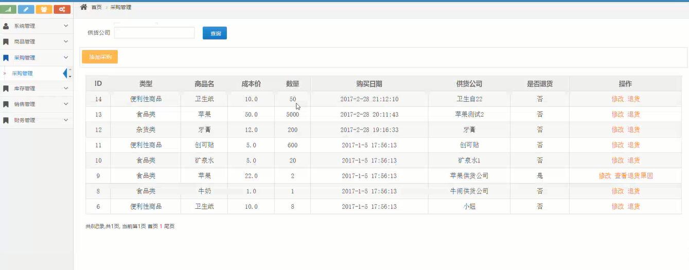Go to 首页 in the breadcrumb
This screenshot has height=270, width=689.
click(x=96, y=7)
